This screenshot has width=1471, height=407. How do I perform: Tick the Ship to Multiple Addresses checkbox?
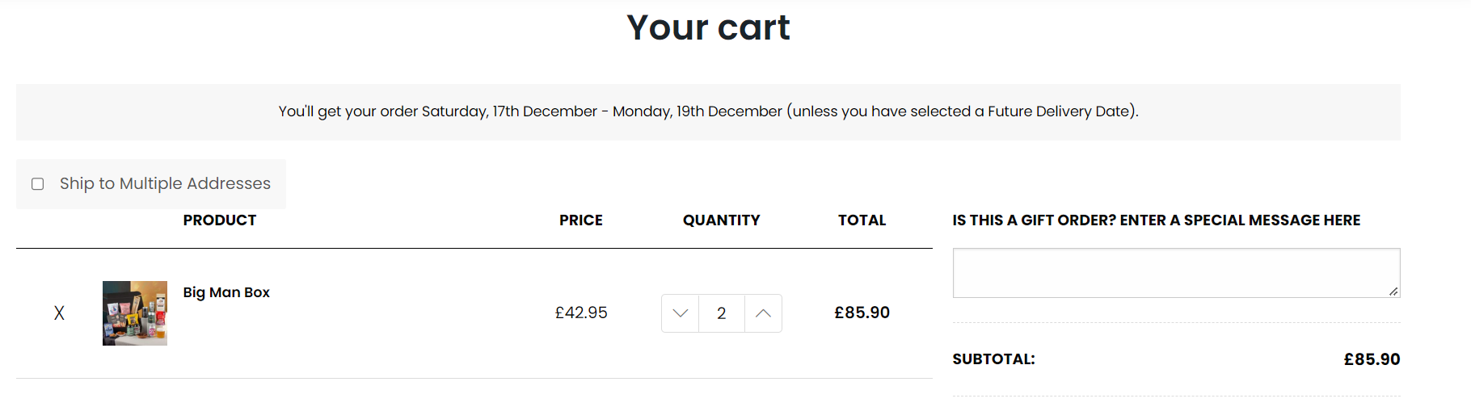[37, 184]
